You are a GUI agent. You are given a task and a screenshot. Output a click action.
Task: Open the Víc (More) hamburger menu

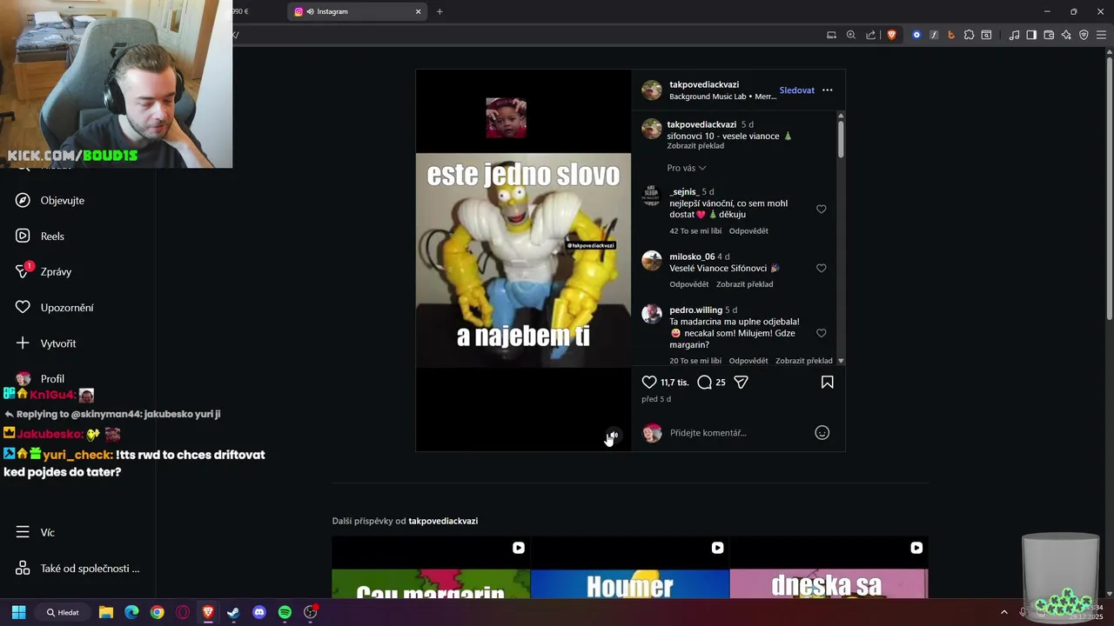coord(35,532)
